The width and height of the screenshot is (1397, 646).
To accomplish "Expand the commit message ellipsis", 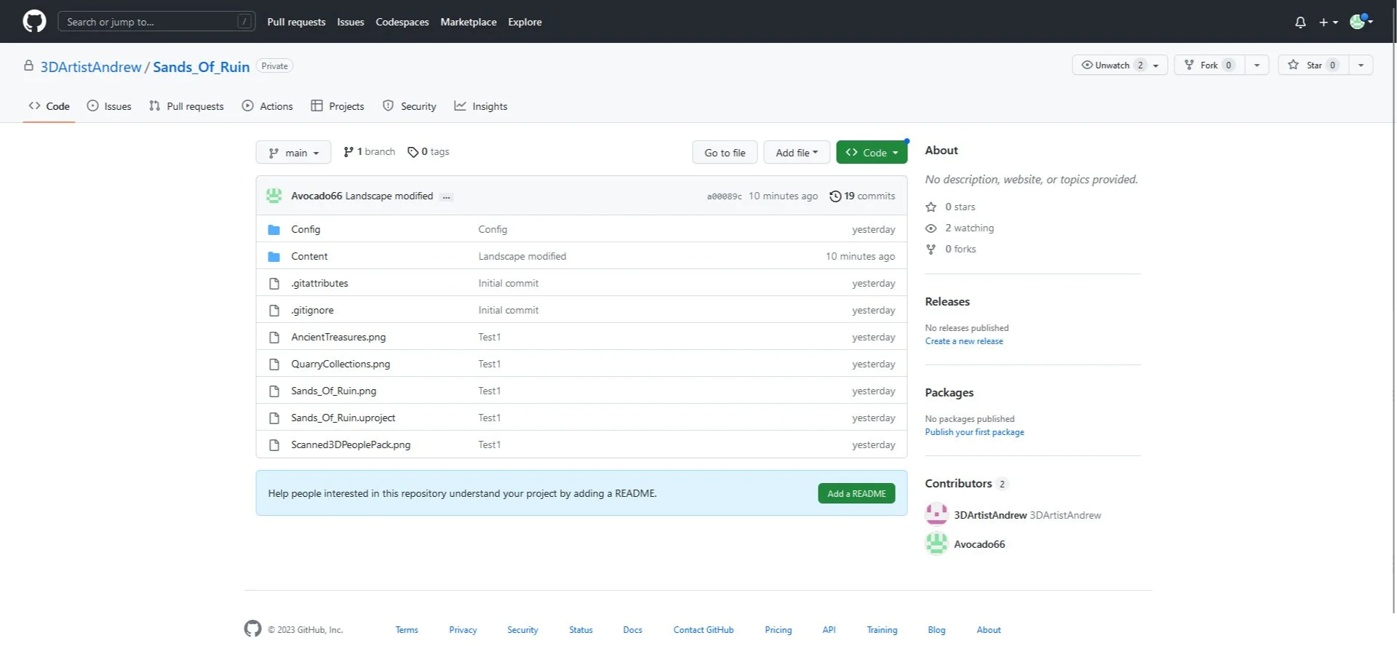I will [447, 196].
